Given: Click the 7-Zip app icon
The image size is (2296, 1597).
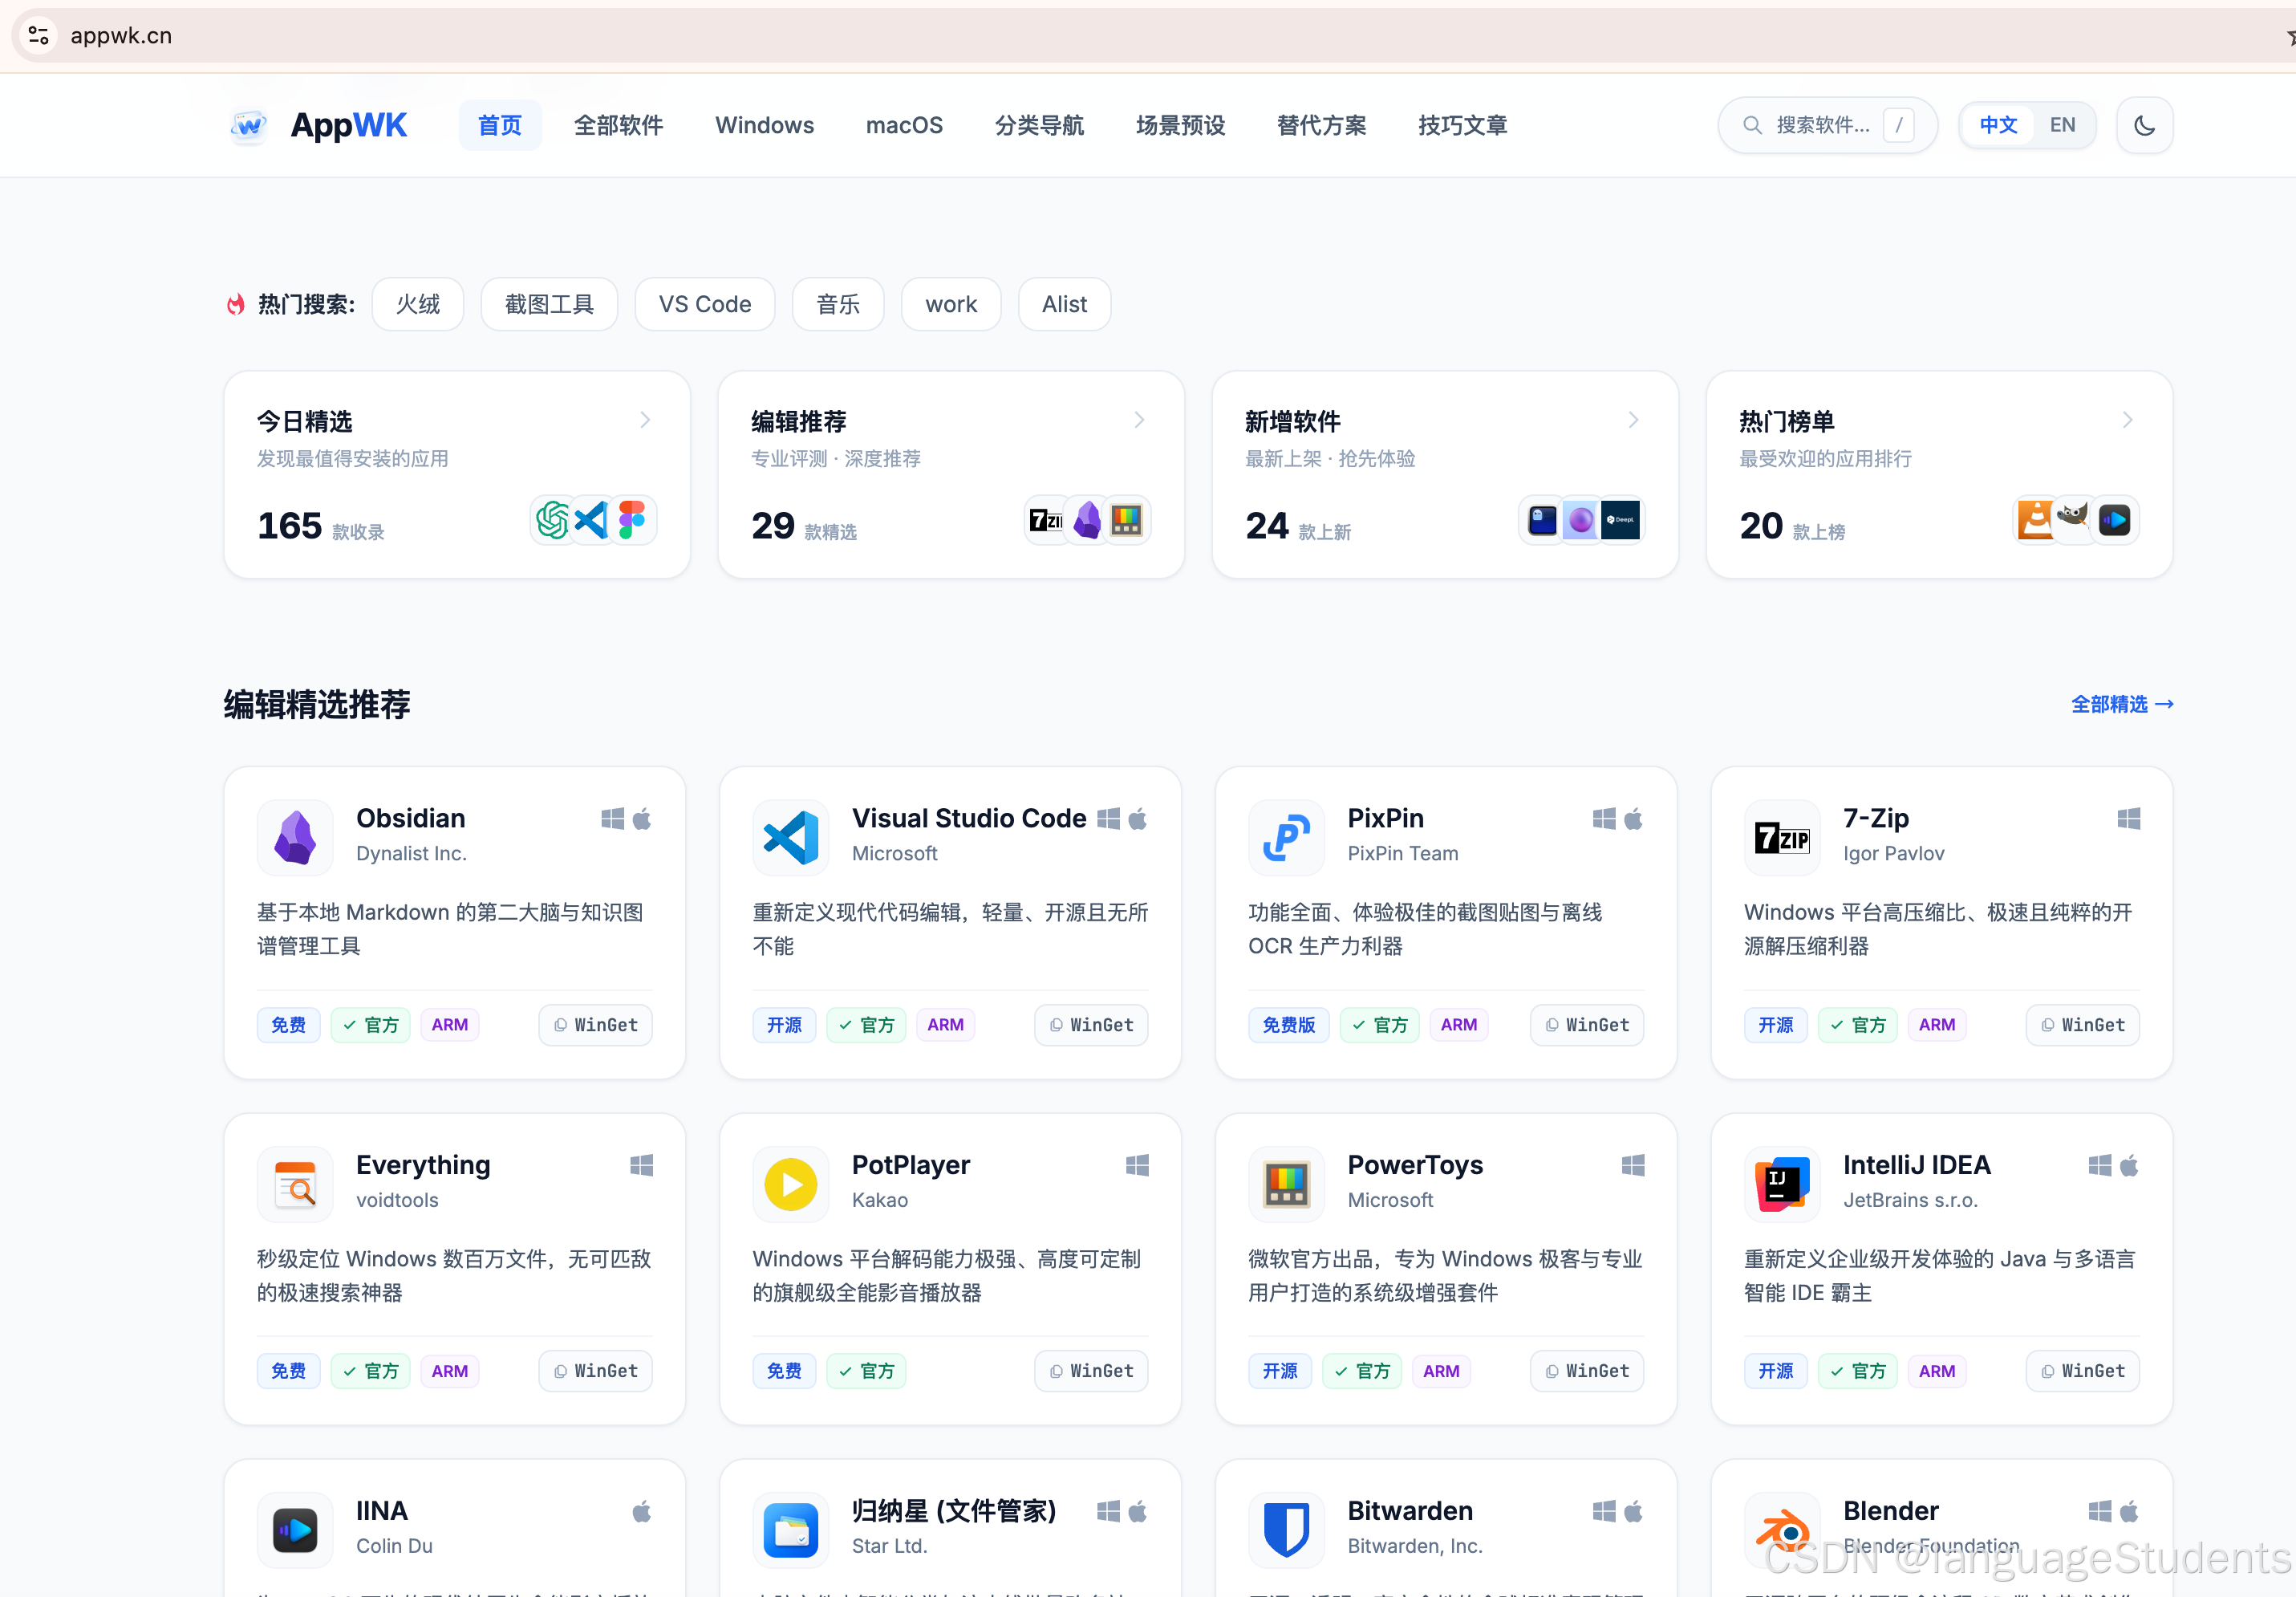Looking at the screenshot, I should pyautogui.click(x=1782, y=838).
